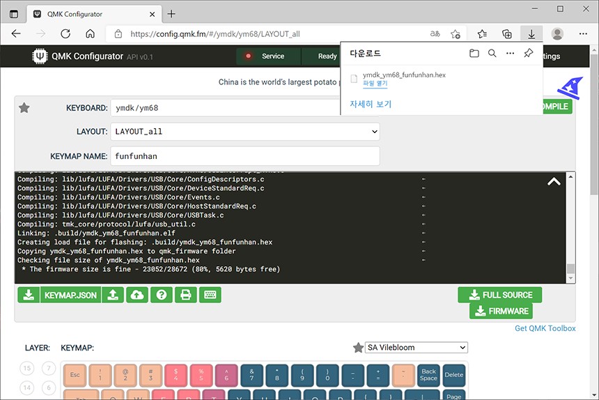Download FULL SOURCE

tap(499, 295)
